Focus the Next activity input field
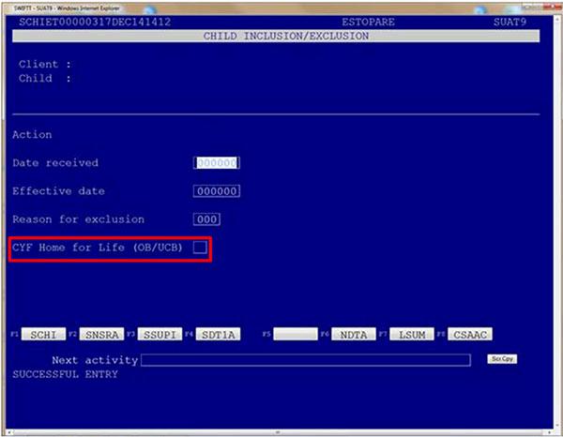Viewport: 563px width, 437px height. pyautogui.click(x=305, y=360)
